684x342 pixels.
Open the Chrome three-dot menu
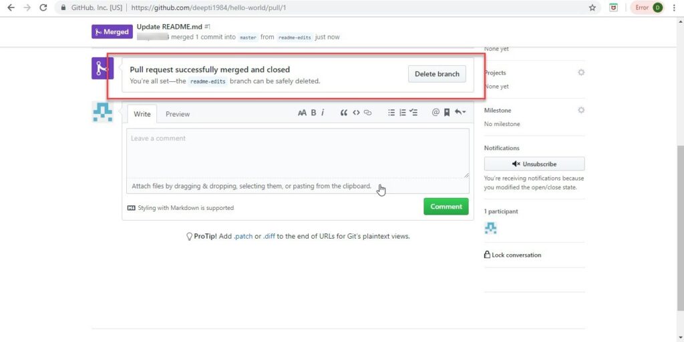coord(674,7)
